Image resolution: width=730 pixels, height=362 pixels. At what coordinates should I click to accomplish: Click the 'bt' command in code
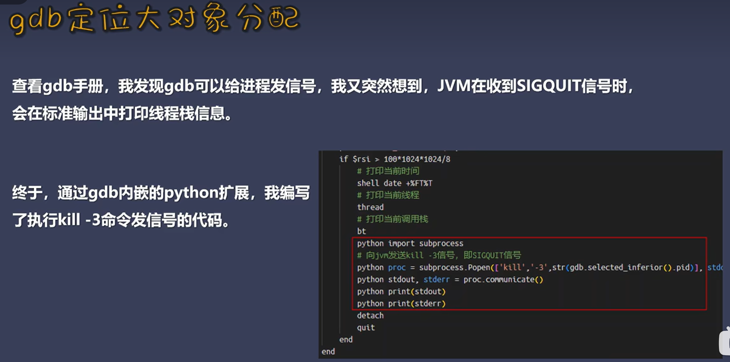361,231
